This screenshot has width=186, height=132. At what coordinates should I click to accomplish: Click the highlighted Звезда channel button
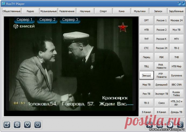point(146,75)
